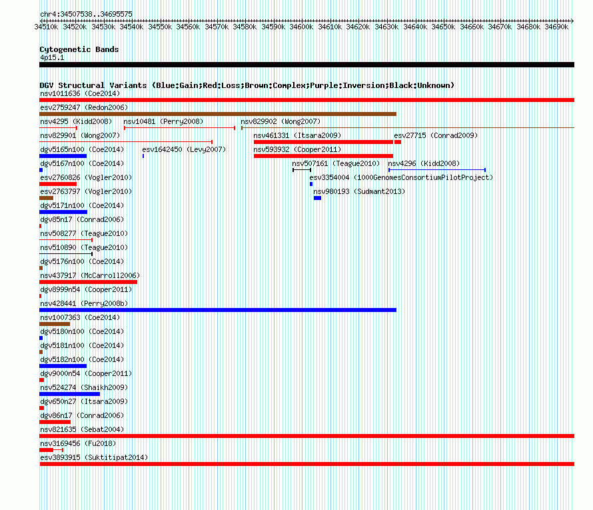This screenshot has height=510, width=593.
Task: Open variant esv3893915 (Suktitipat2014) label
Action: tap(94, 457)
